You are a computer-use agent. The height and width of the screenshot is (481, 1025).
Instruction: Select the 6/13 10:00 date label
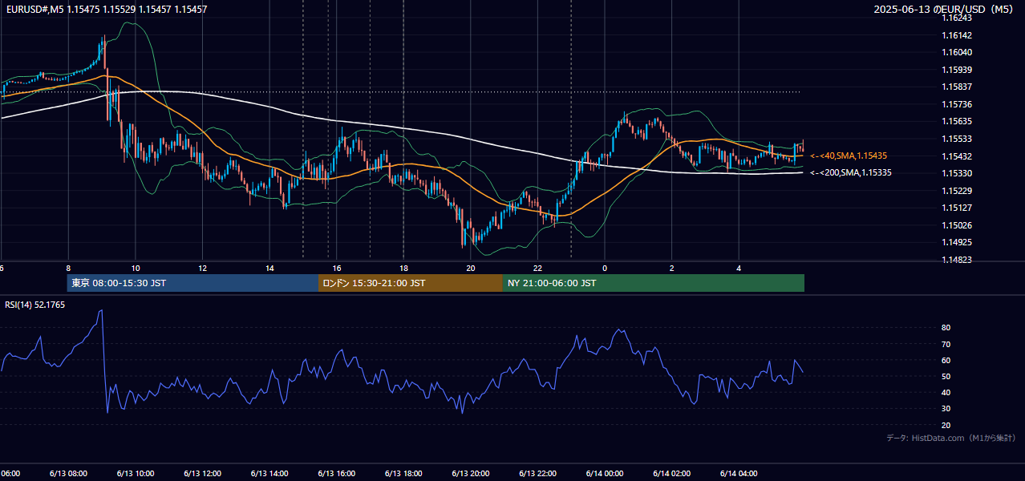[136, 474]
